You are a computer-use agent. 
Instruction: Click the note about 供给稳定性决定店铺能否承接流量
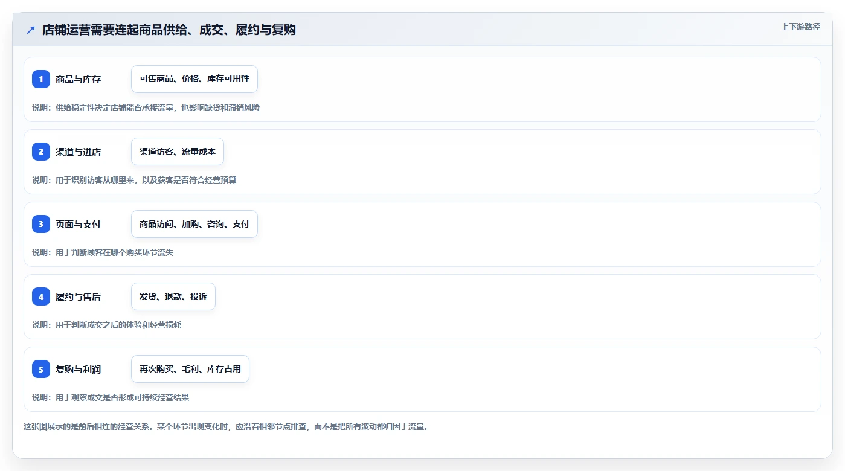[146, 107]
